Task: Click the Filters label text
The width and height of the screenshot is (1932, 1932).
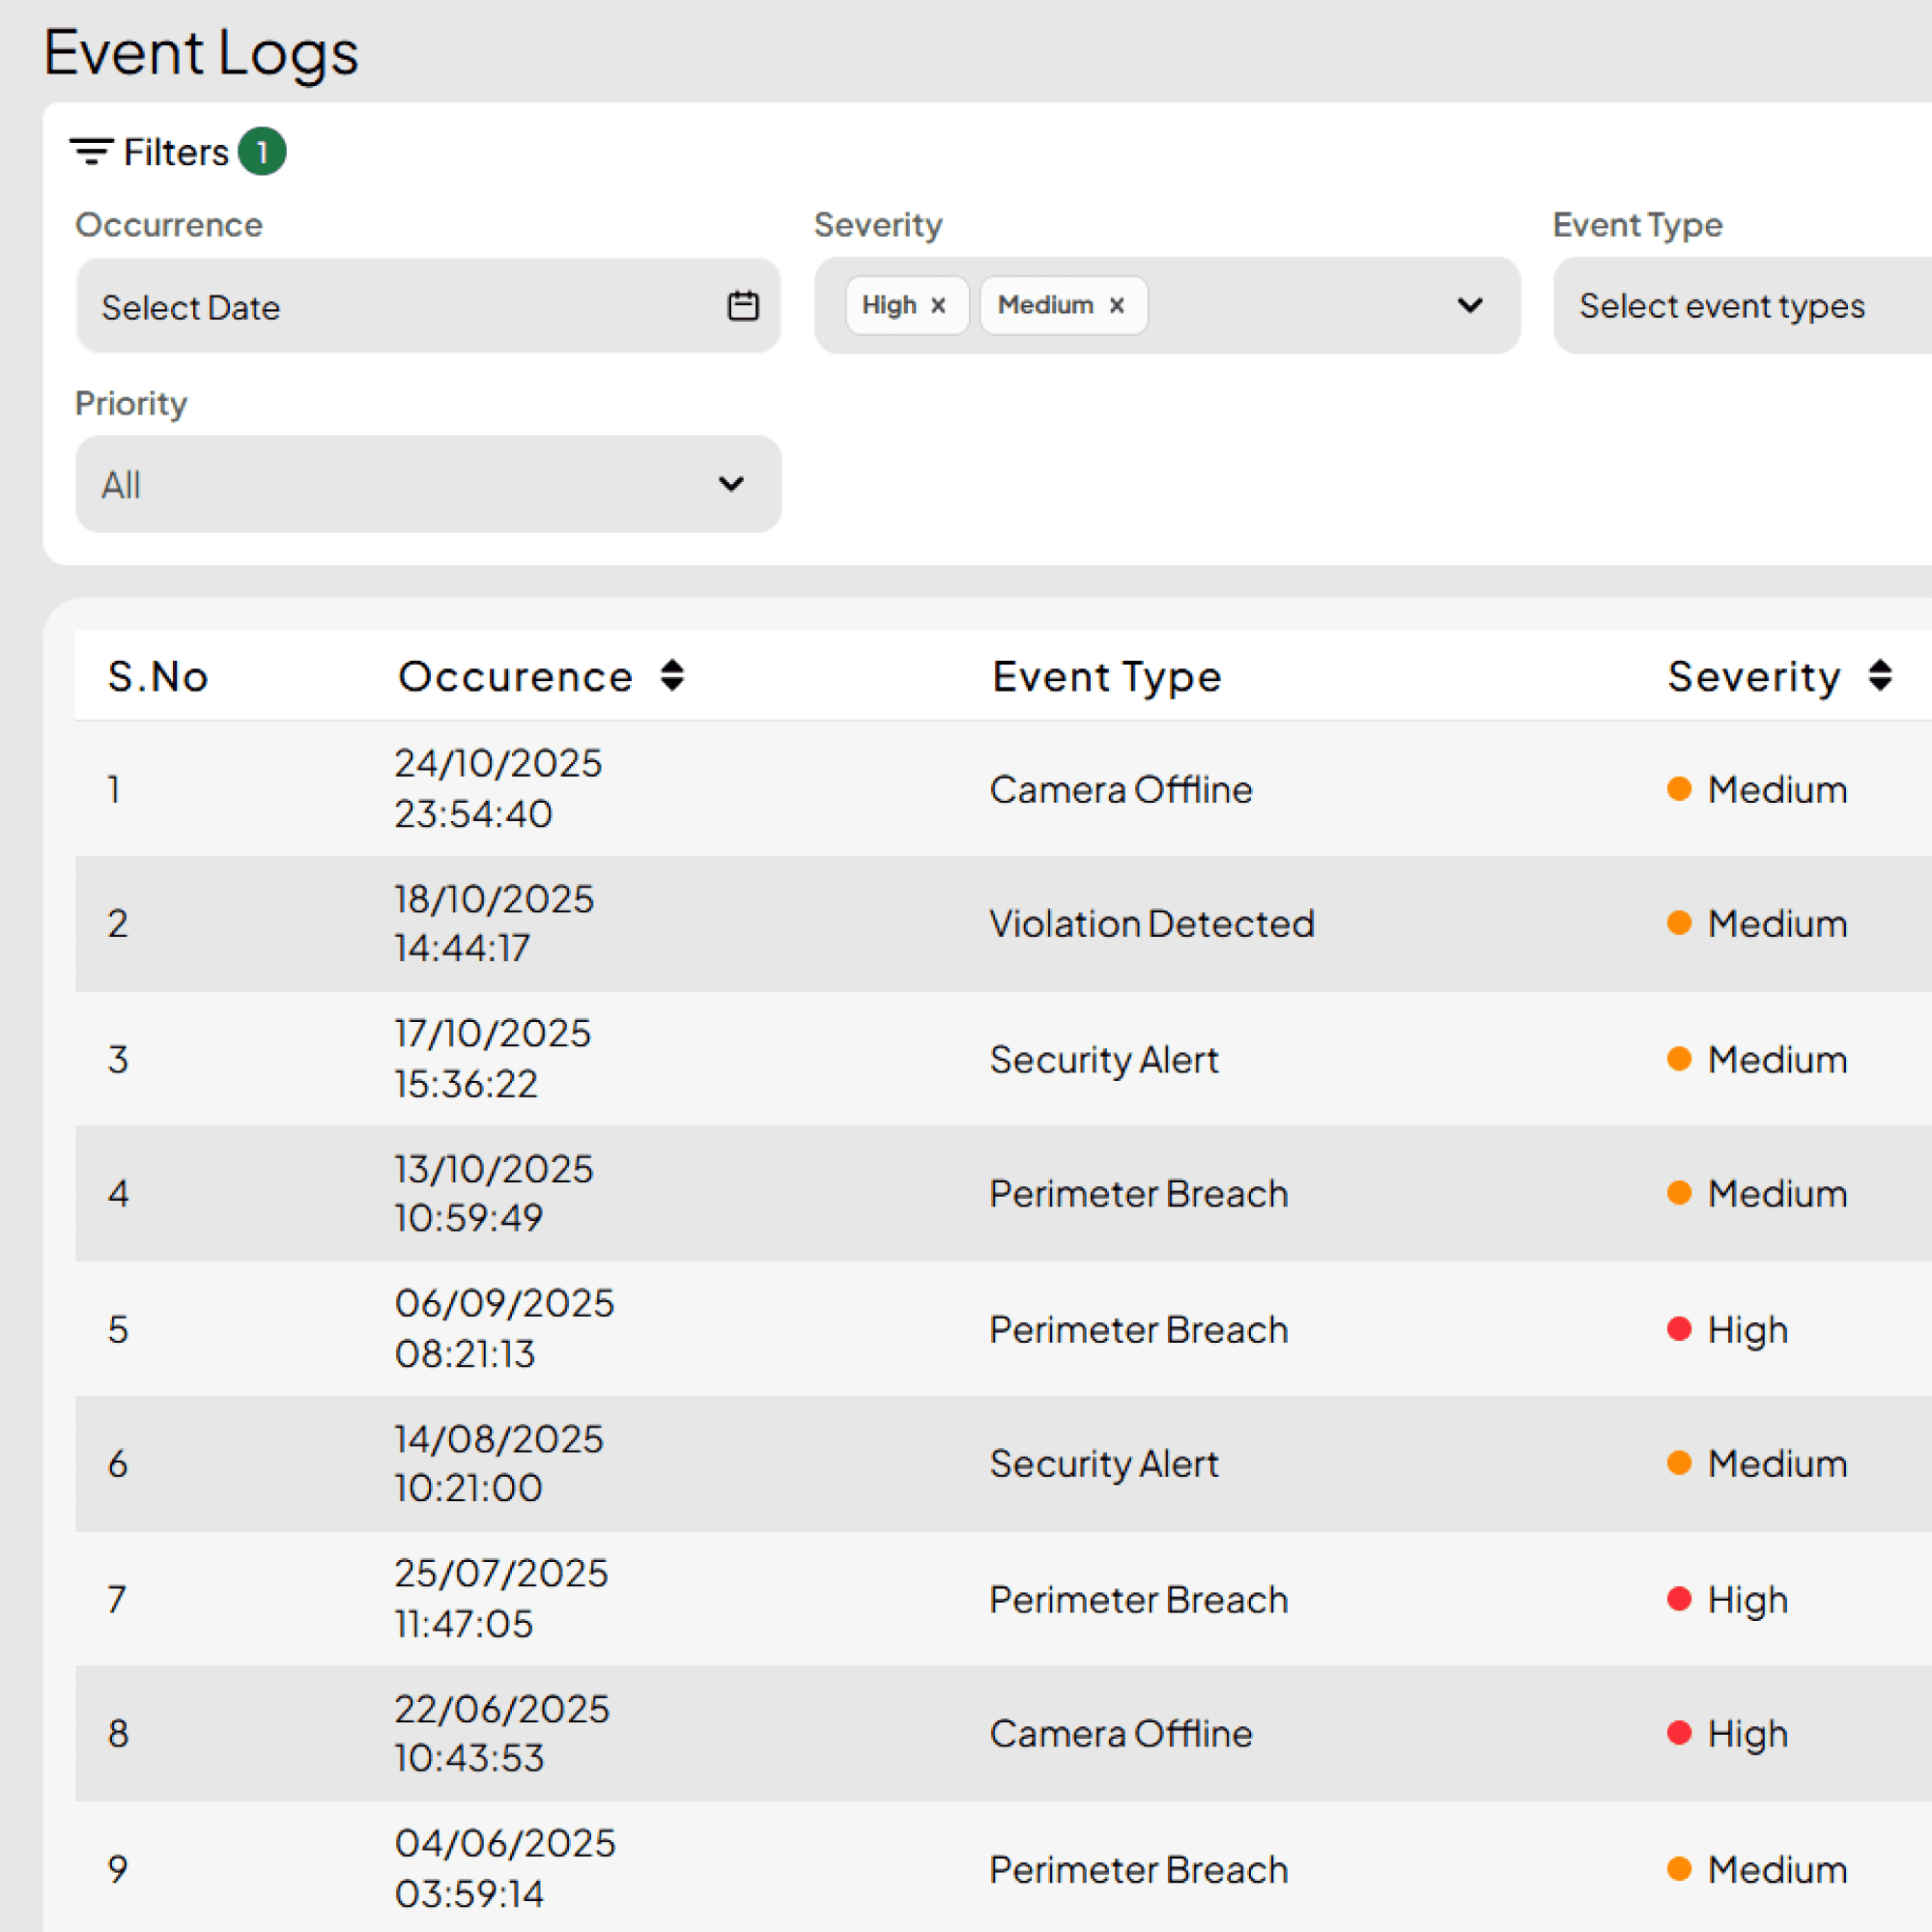Action: (x=176, y=152)
